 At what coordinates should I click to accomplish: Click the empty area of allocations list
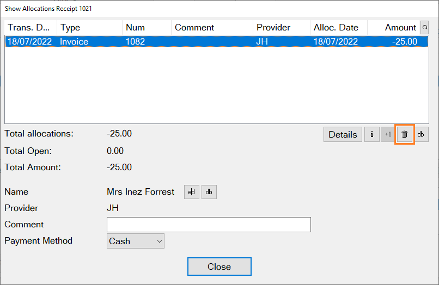212,87
